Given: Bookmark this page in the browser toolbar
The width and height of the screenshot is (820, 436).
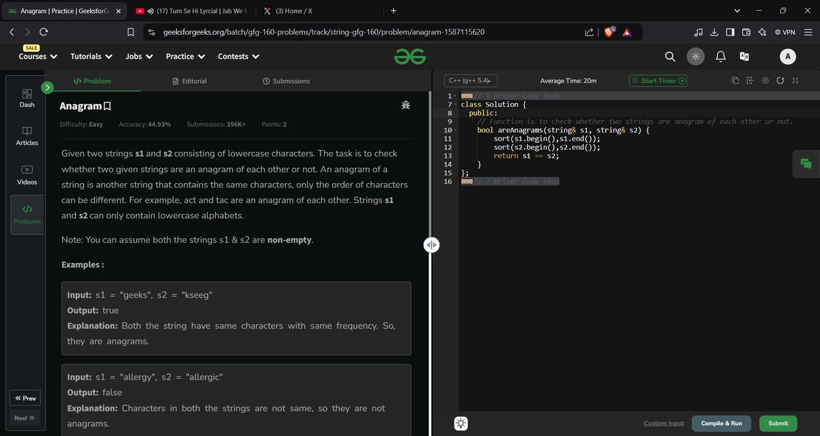Looking at the screenshot, I should [131, 32].
